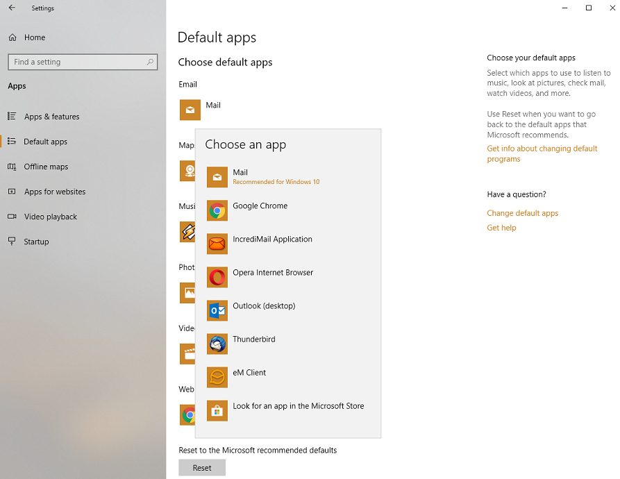Click the search magnifier icon
This screenshot has width=620, height=479.
click(150, 62)
